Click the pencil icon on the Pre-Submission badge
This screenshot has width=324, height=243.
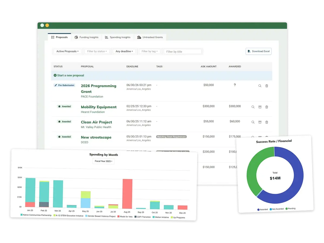click(55, 85)
